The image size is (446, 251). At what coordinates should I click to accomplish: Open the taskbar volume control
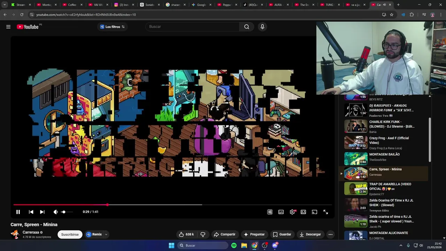click(421, 245)
